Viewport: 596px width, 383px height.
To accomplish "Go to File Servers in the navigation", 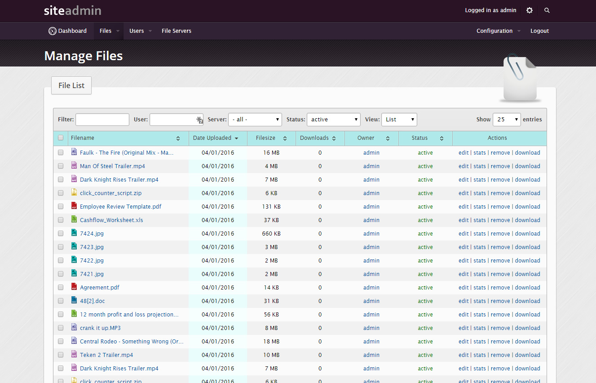I will (176, 31).
